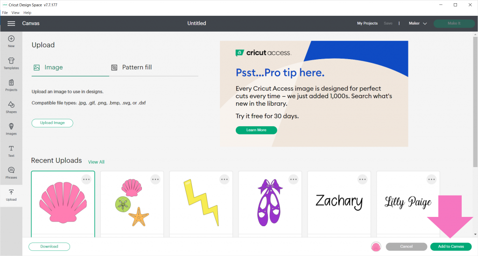Viewport: 478px width, 256px height.
Task: Open the Help menu
Action: [x=28, y=13]
